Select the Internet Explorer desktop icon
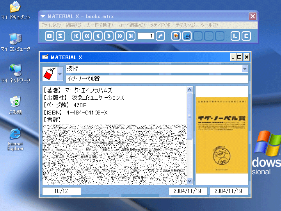281x211 pixels. pos(15,139)
